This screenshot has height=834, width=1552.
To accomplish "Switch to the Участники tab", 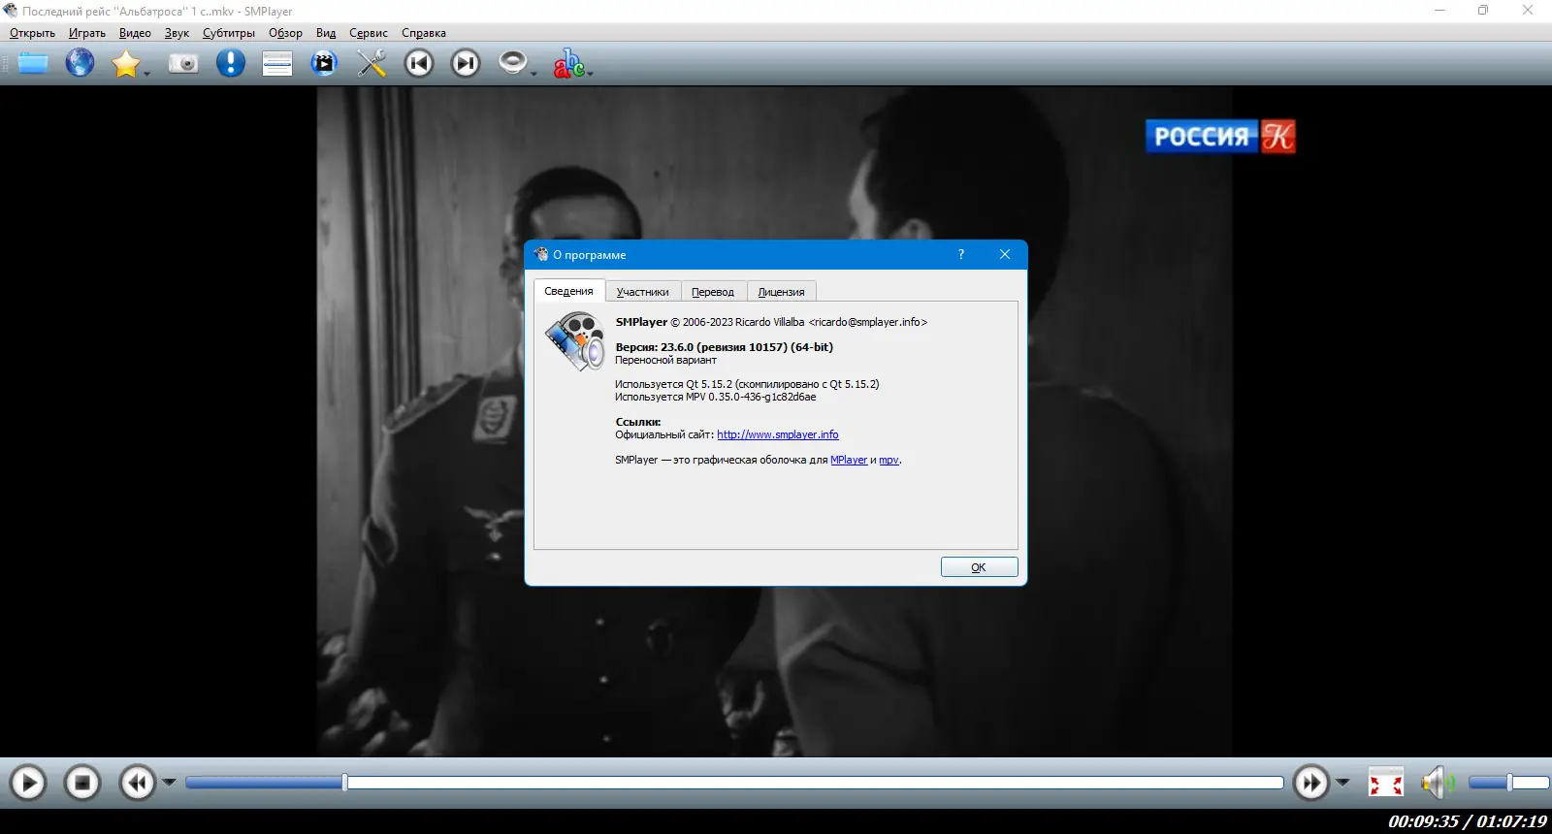I will click(x=643, y=292).
